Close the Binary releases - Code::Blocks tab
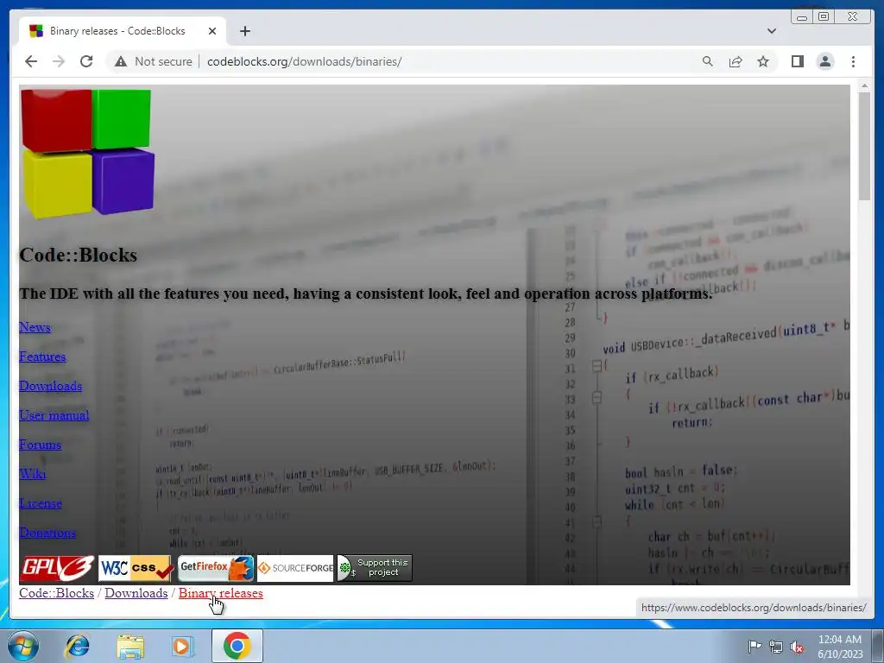This screenshot has height=663, width=884. tap(212, 31)
